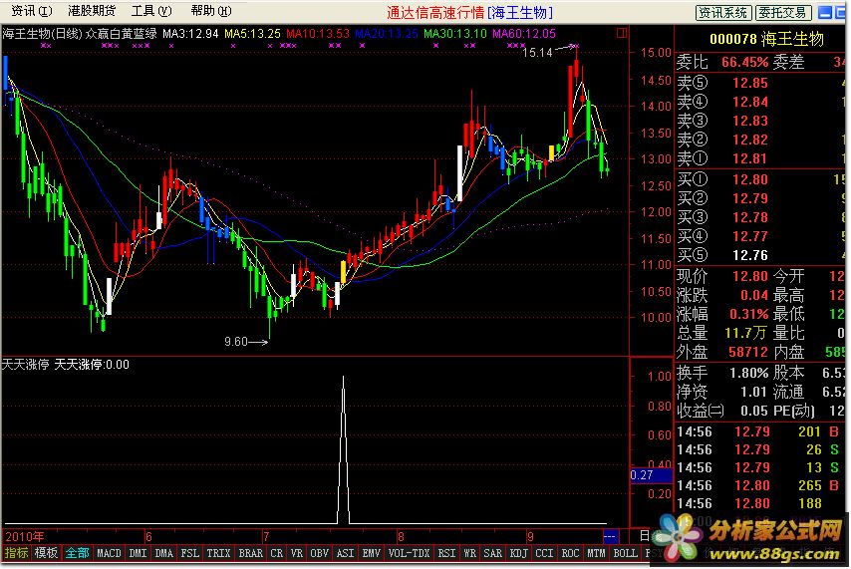851x569 pixels.
Task: Switch to the VR indicator tab
Action: click(x=296, y=553)
